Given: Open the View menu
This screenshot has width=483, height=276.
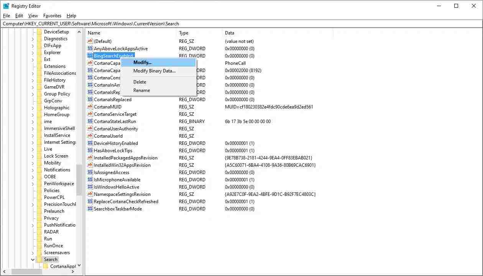Looking at the screenshot, I should point(33,16).
